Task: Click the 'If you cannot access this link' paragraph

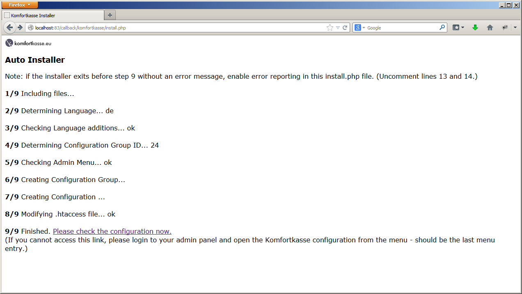Action: (x=250, y=244)
